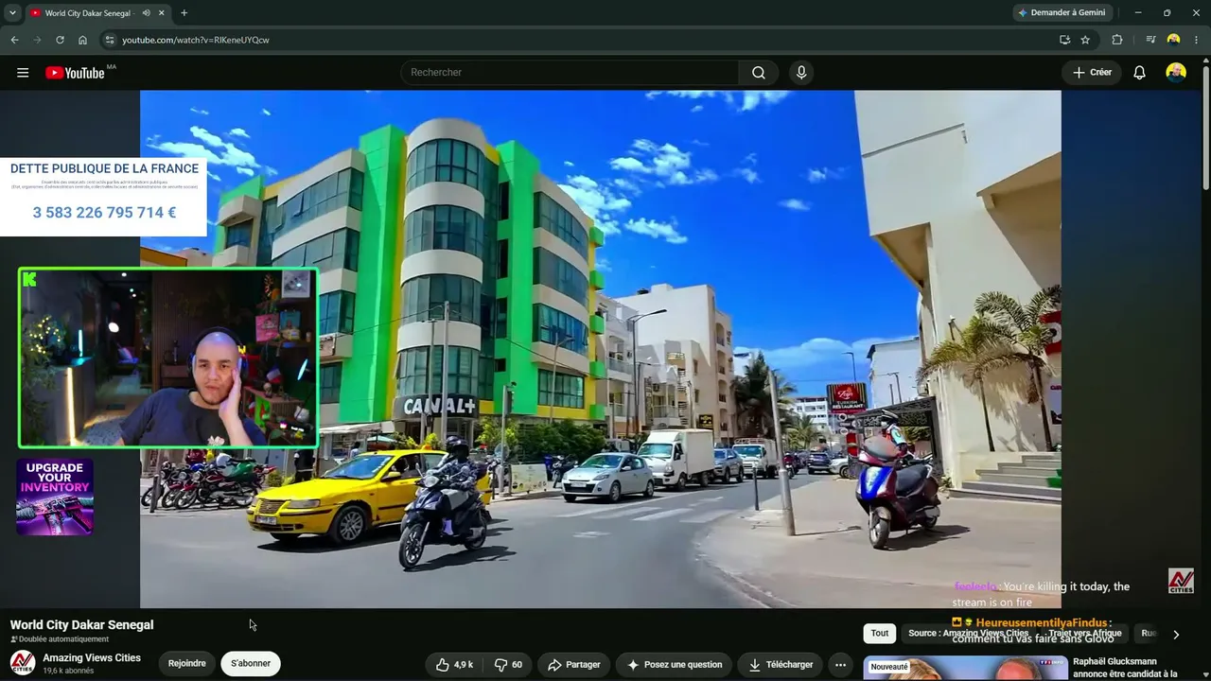Image resolution: width=1211 pixels, height=681 pixels.
Task: Open the Amazing Views Cities channel name
Action: click(x=92, y=658)
